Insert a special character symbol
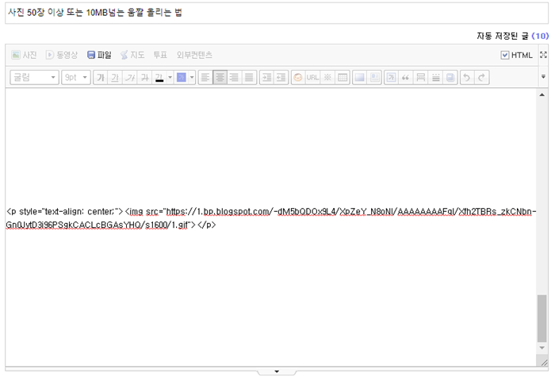 click(x=327, y=77)
